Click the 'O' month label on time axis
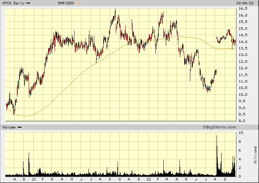 [x=119, y=179]
